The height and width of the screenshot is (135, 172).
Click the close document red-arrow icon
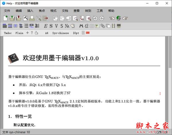point(45,18)
